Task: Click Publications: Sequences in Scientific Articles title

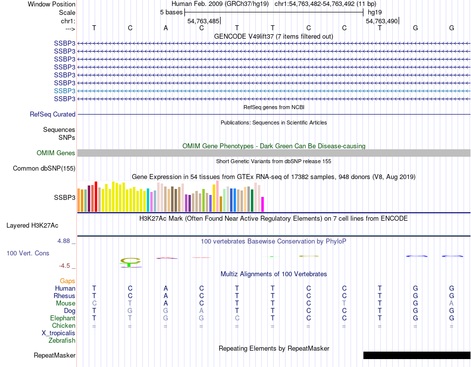Action: tap(274, 122)
